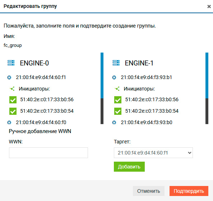Uncheck initiator 51:40:2e:c0:17:33:b0:54 in ENGINE-1
This screenshot has height=201, width=213.
(118, 111)
